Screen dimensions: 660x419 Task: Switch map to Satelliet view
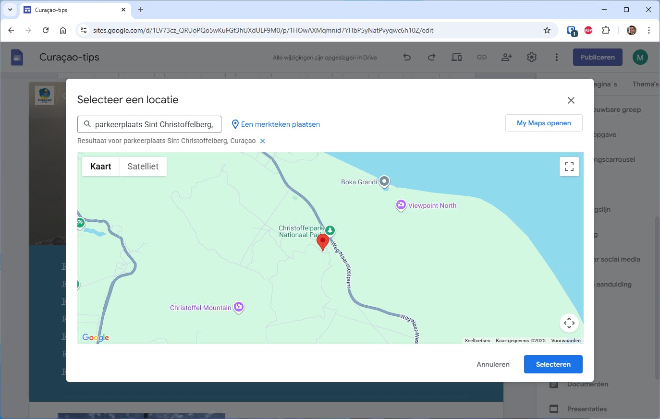coord(143,167)
